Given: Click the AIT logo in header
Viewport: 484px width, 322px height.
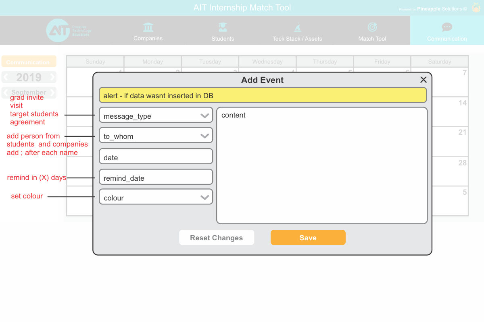Looking at the screenshot, I should coord(58,31).
